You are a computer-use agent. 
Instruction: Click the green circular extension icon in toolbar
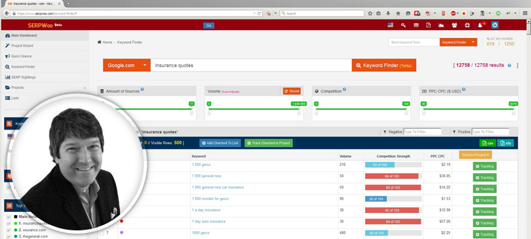coord(498,13)
